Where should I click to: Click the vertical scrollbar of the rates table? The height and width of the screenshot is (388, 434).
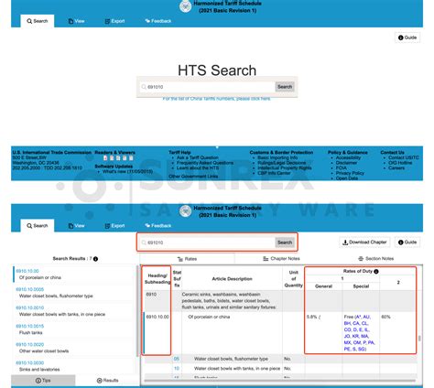click(x=419, y=339)
